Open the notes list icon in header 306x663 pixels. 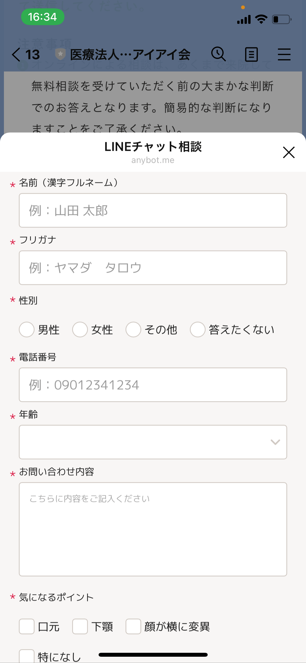click(x=251, y=54)
